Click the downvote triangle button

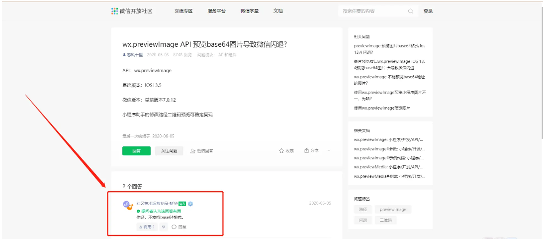[164, 227]
